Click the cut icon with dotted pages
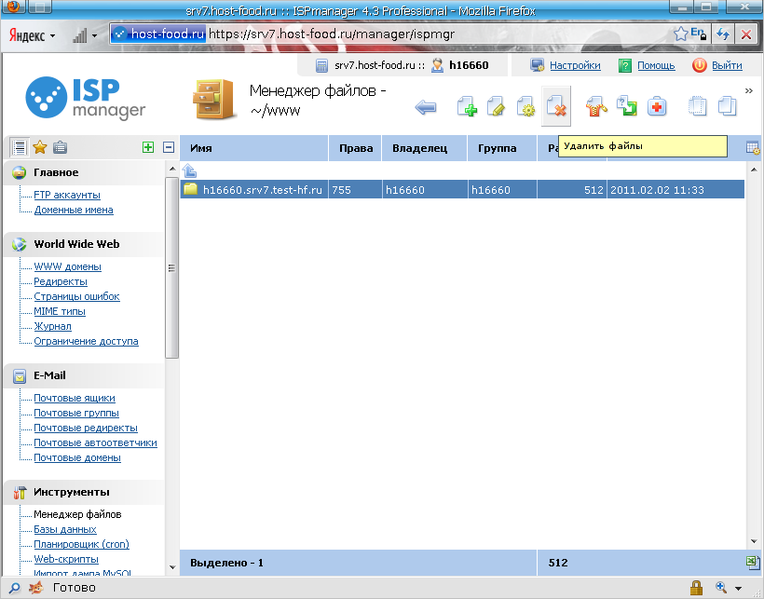Viewport: 764px width, 599px height. (x=697, y=106)
